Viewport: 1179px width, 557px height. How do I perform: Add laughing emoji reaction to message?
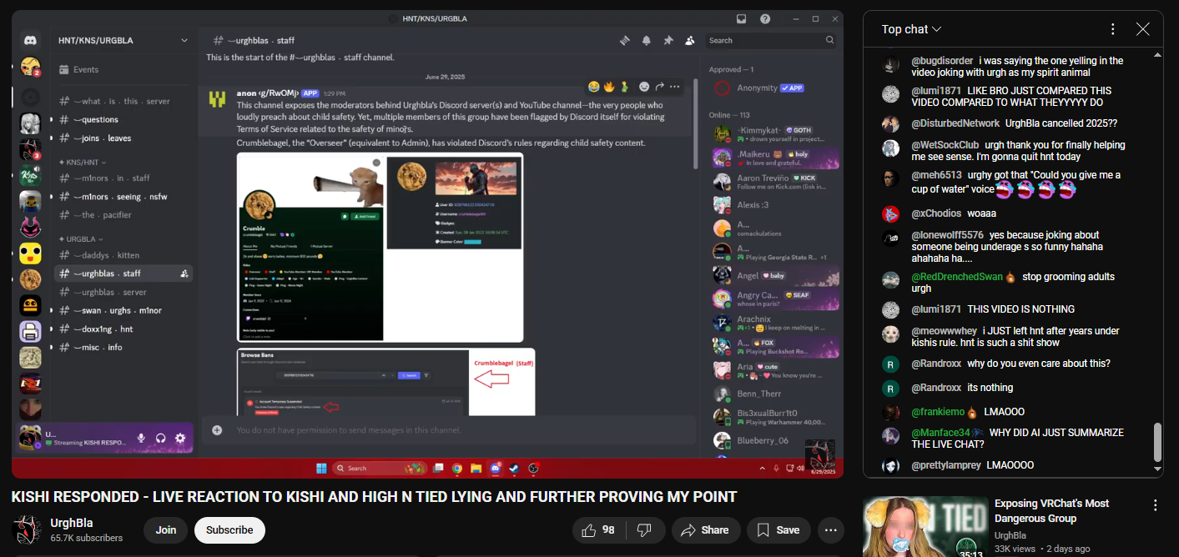[x=593, y=87]
